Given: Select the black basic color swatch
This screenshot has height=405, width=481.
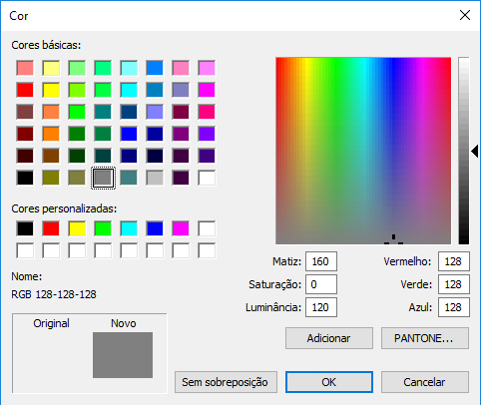Looking at the screenshot, I should tap(25, 179).
